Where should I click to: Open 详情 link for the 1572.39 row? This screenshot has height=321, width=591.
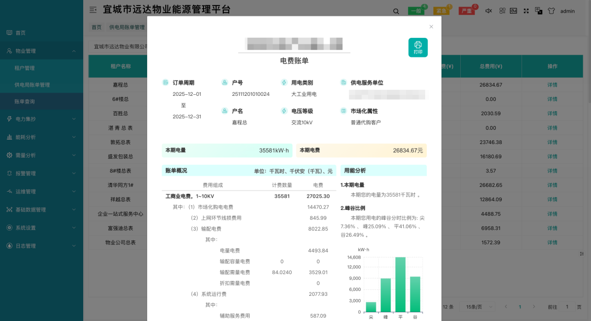pos(552,242)
